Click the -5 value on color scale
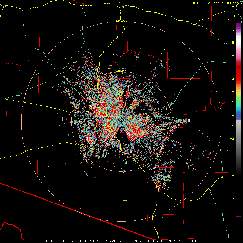Viewport: 243px width, 243px height. 232,174
